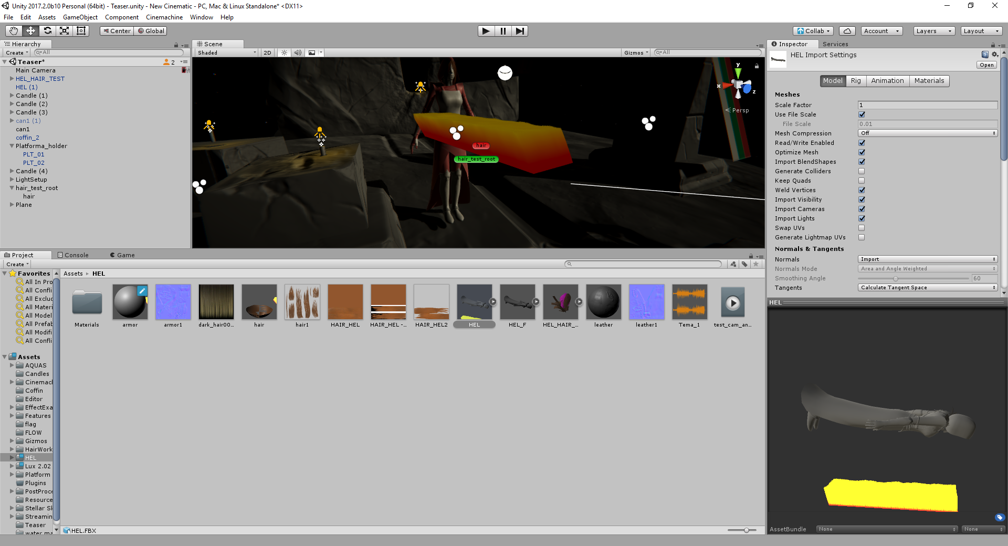Open Inspector gear settings icon

click(994, 55)
